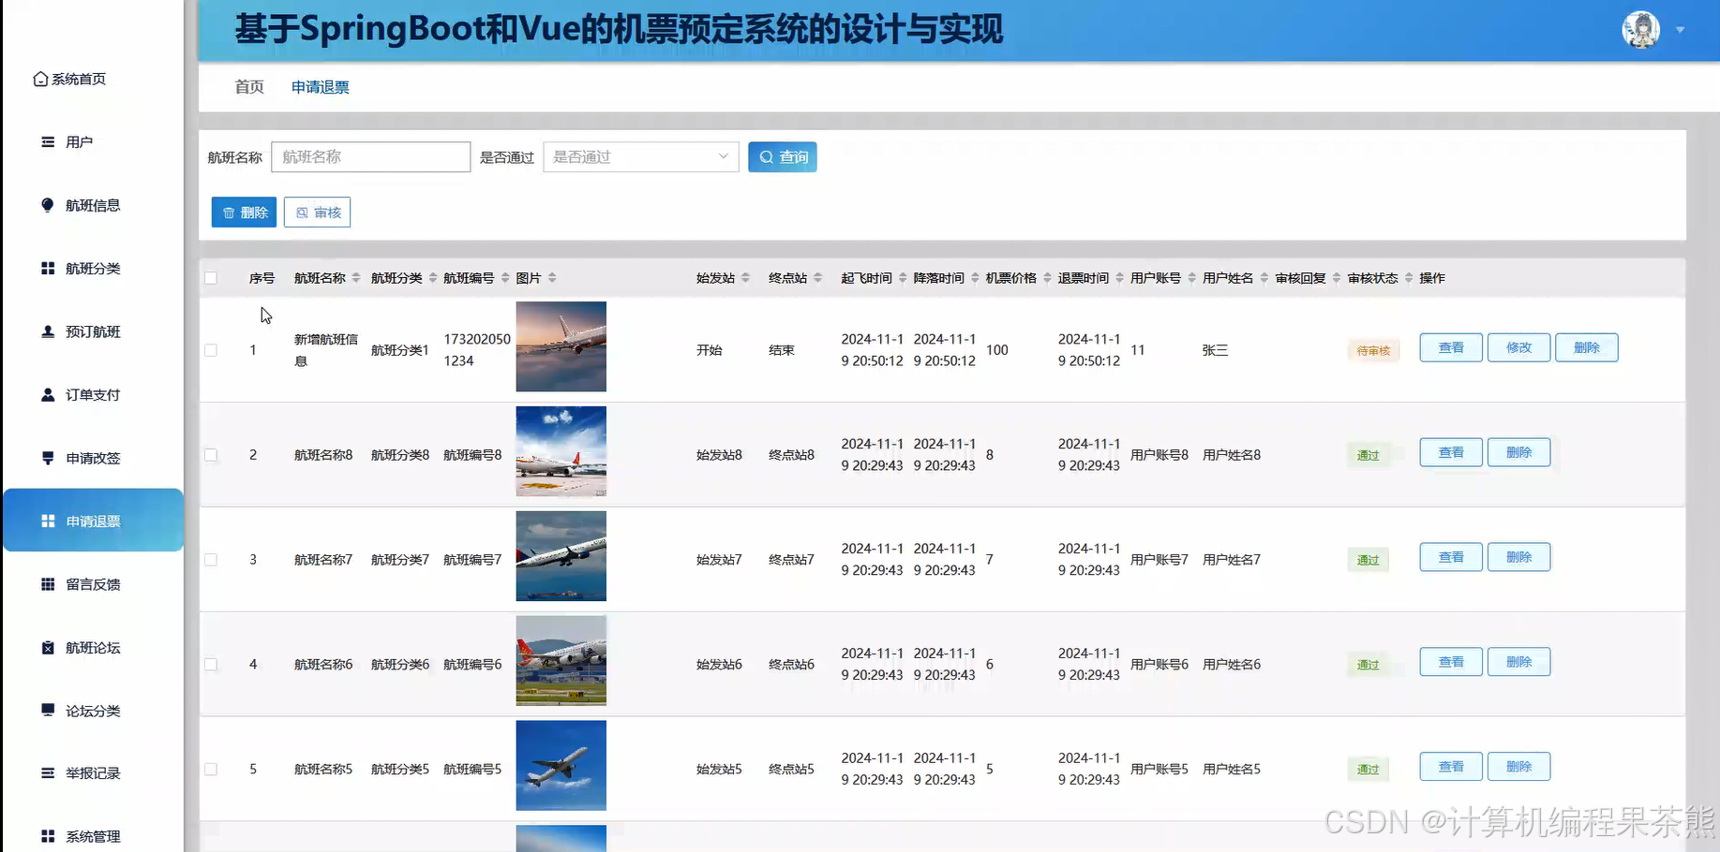
Task: Click the 举报记录 list icon
Action: pos(48,773)
